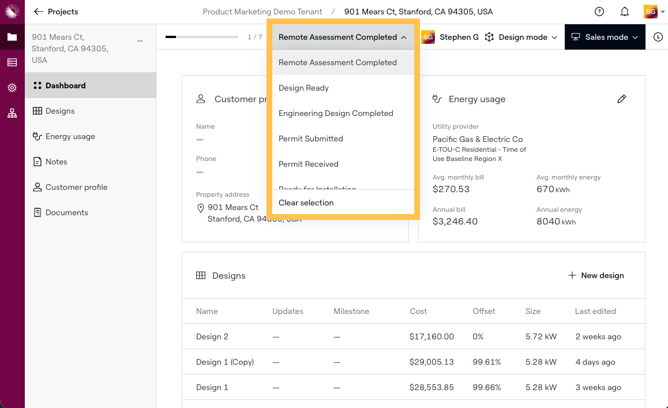This screenshot has width=668, height=408.
Task: Click the $17,160.00 cost cell
Action: (431, 336)
